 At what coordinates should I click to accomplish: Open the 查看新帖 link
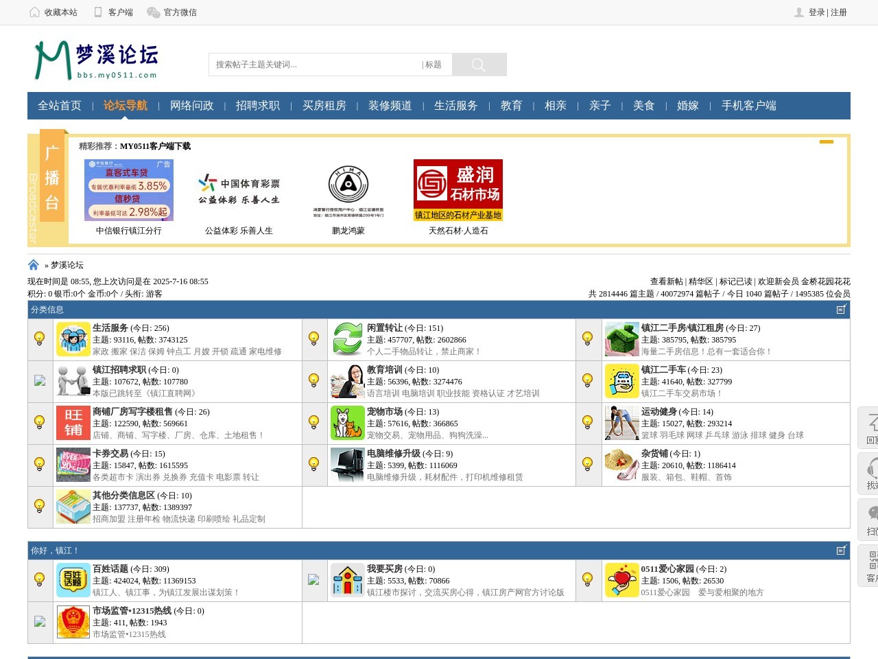(666, 281)
